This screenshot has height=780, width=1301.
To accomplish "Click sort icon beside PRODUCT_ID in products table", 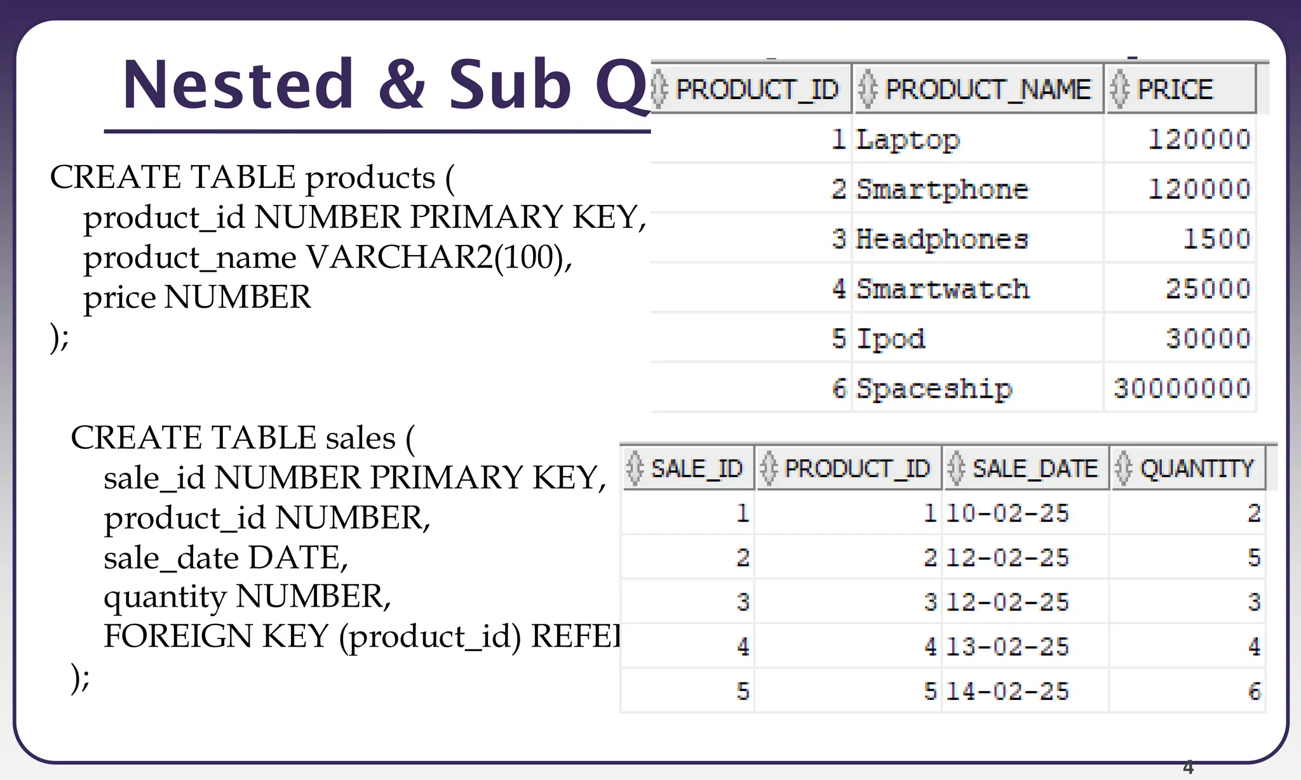I will click(x=659, y=89).
